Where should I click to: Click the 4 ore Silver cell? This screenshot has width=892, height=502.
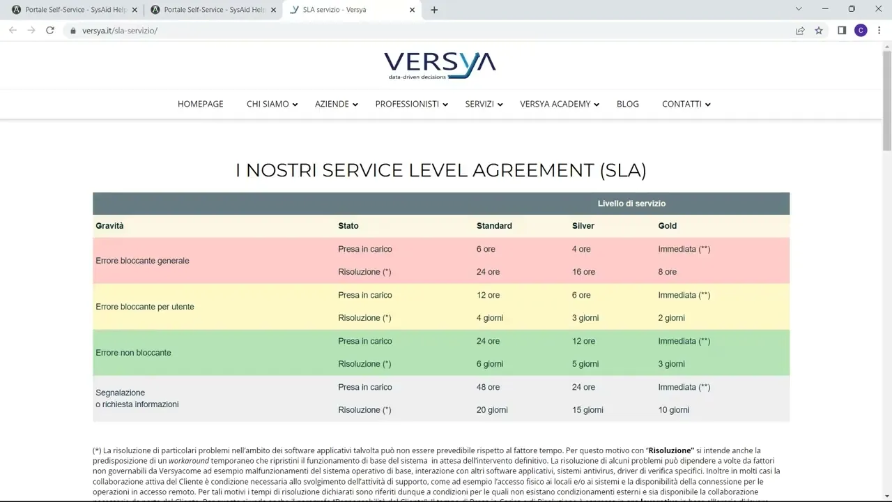[581, 249]
